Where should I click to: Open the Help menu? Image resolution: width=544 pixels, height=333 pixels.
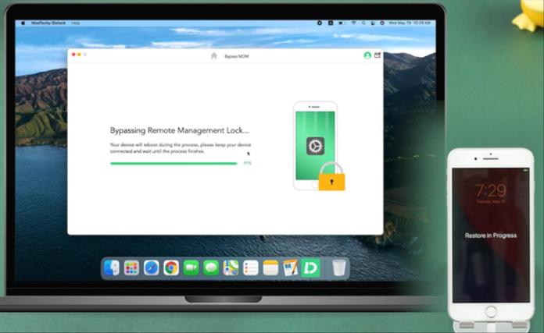75,23
